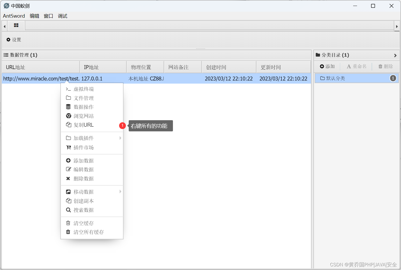The height and width of the screenshot is (270, 401).
Task: Sort by the 物理位置 column header
Action: pos(145,67)
